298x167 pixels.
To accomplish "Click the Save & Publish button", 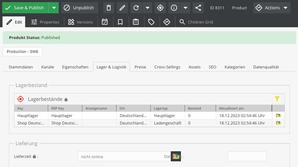I will tap(26, 8).
